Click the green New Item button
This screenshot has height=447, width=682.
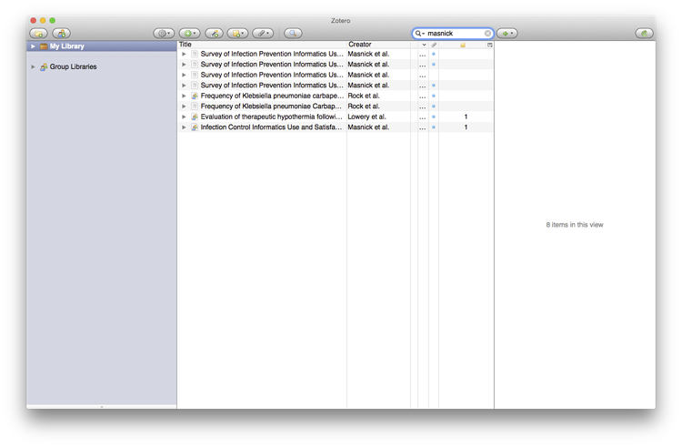[189, 34]
